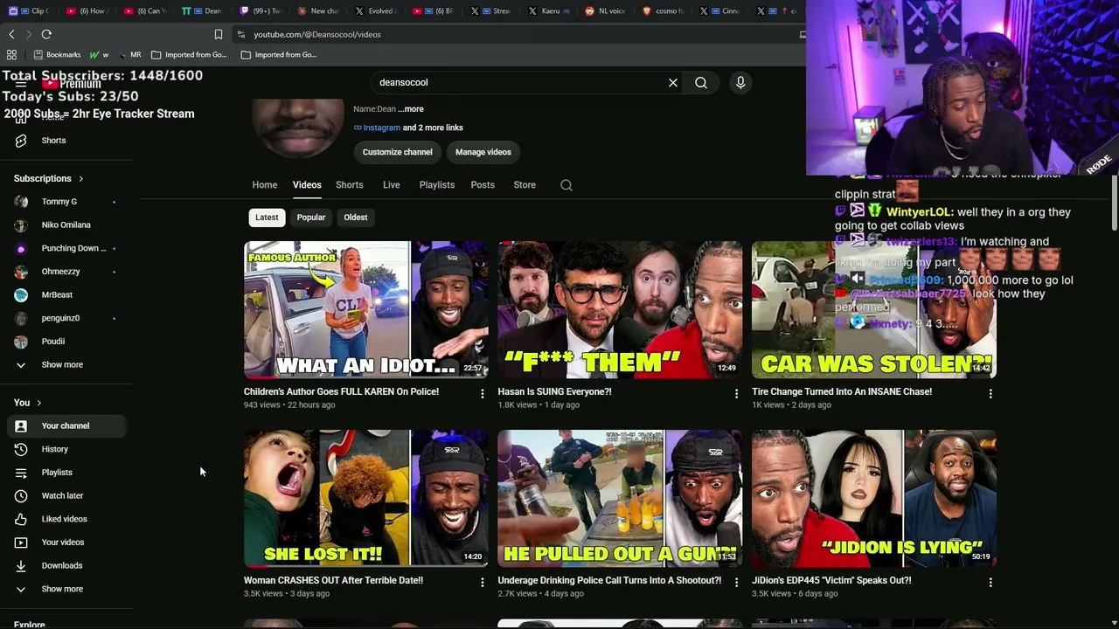The image size is (1119, 629).
Task: Click the Manage videos button
Action: tap(483, 152)
